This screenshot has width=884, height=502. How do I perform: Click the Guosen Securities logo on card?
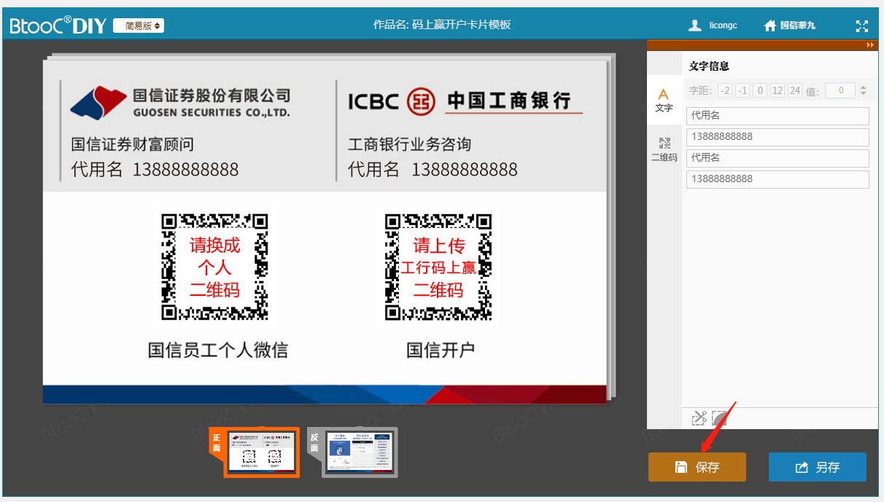(180, 103)
